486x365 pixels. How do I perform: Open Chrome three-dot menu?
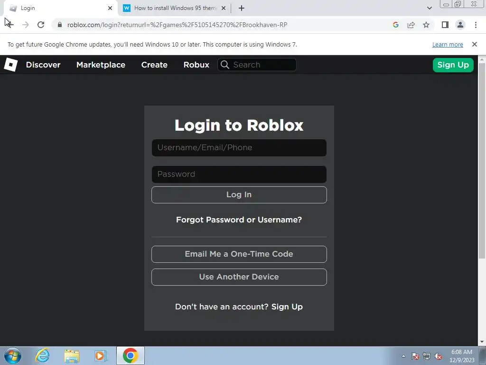476,25
